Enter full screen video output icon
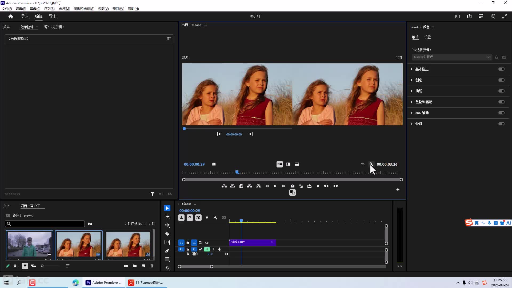Viewport: 512px width, 288px height. tap(505, 16)
